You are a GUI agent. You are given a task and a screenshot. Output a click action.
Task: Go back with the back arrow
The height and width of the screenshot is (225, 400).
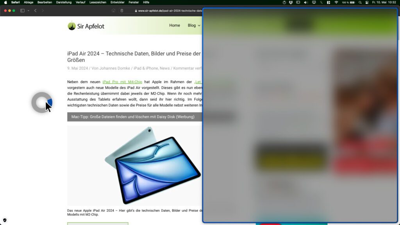click(x=36, y=11)
